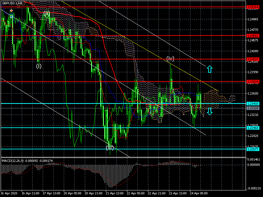The height and width of the screenshot is (197, 263).
Task: Click the 0.000000 MACD scale value
Action: coord(253,165)
